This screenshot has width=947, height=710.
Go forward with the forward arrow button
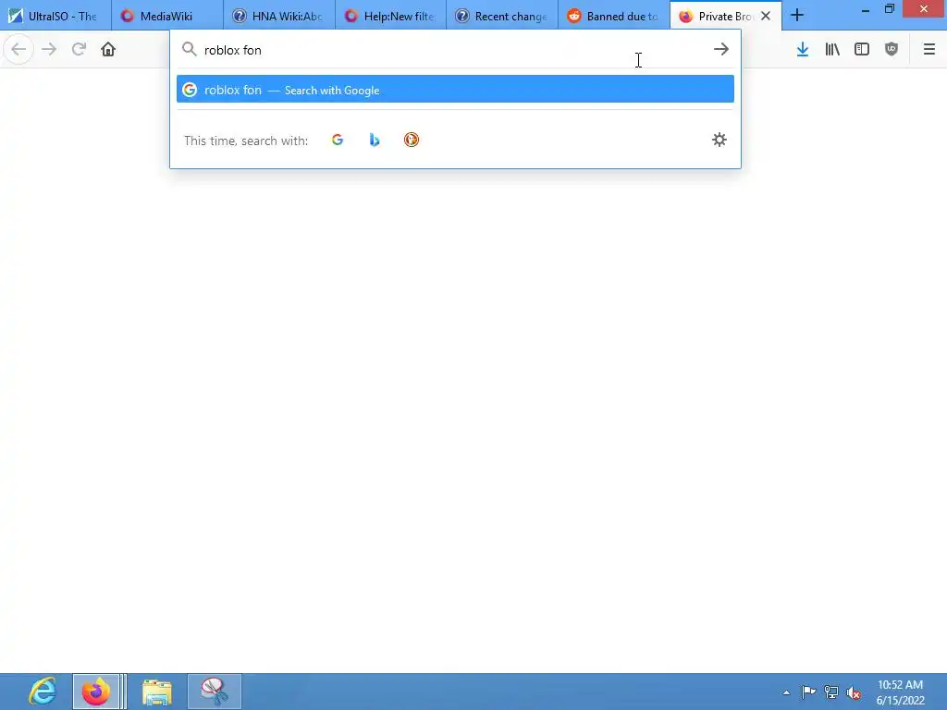[49, 50]
